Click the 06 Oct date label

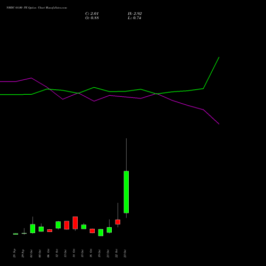tap(48, 253)
